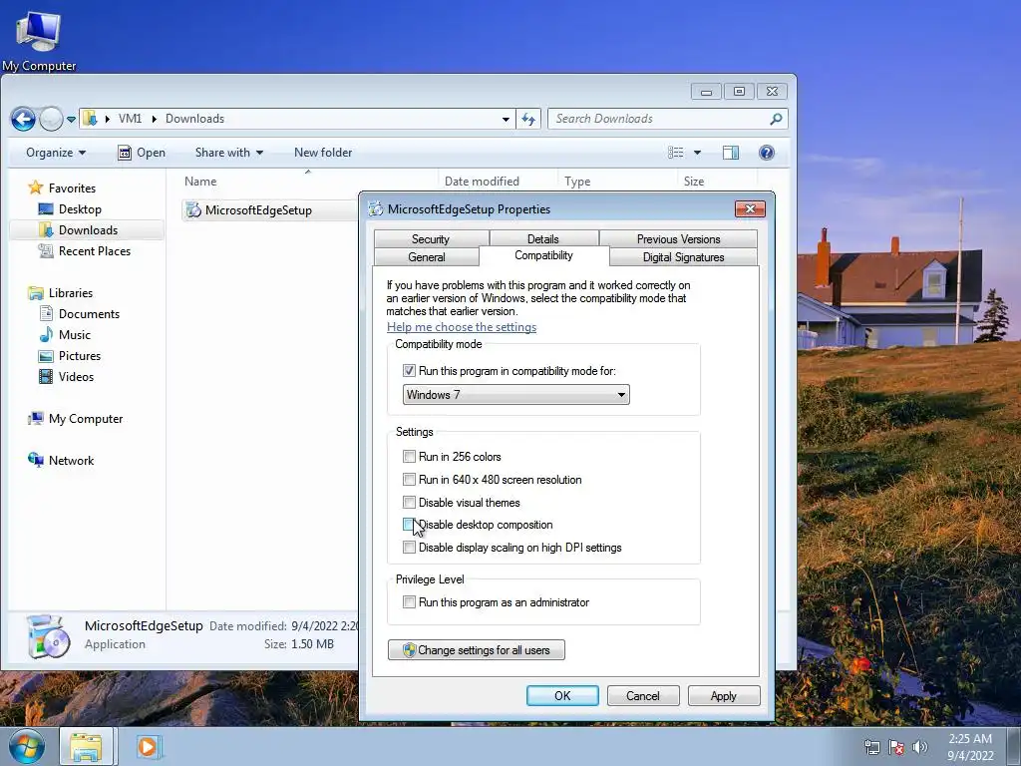Expand the Share with menu
Image resolution: width=1021 pixels, height=766 pixels.
click(x=228, y=153)
